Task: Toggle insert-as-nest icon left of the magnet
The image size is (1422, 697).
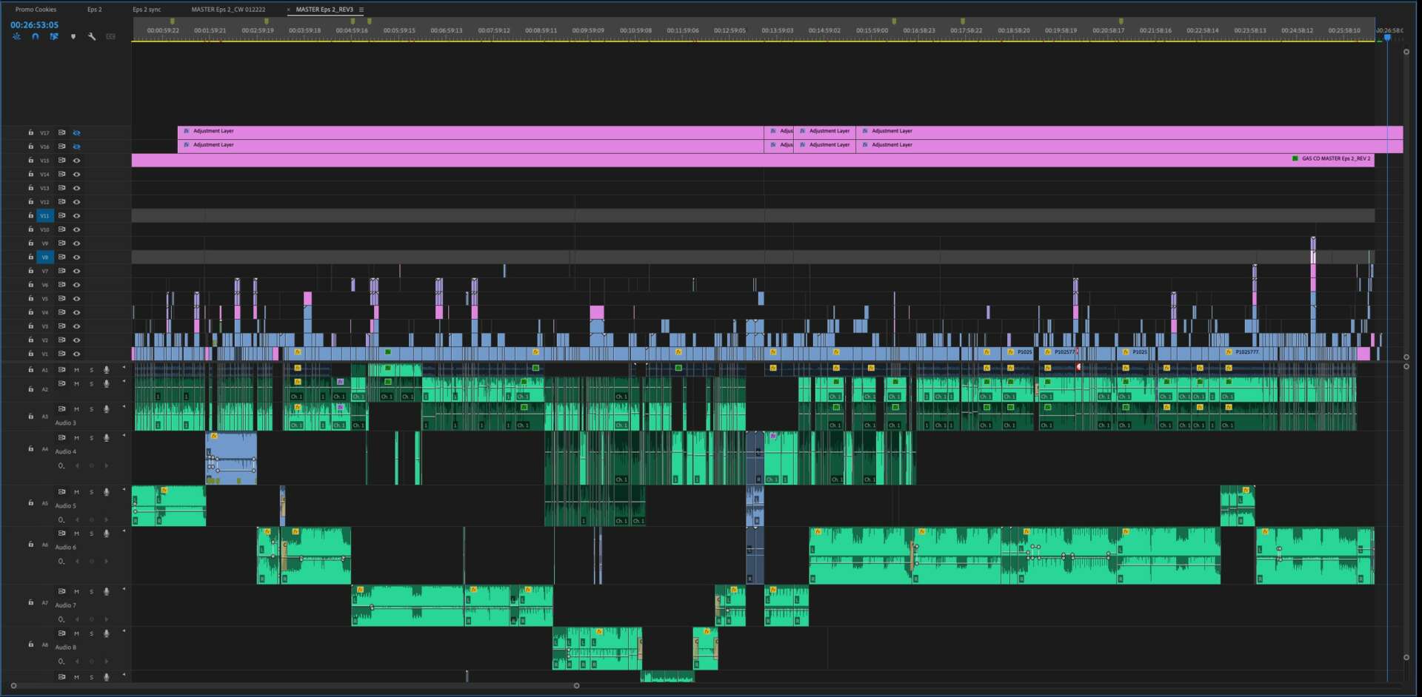Action: coord(16,36)
